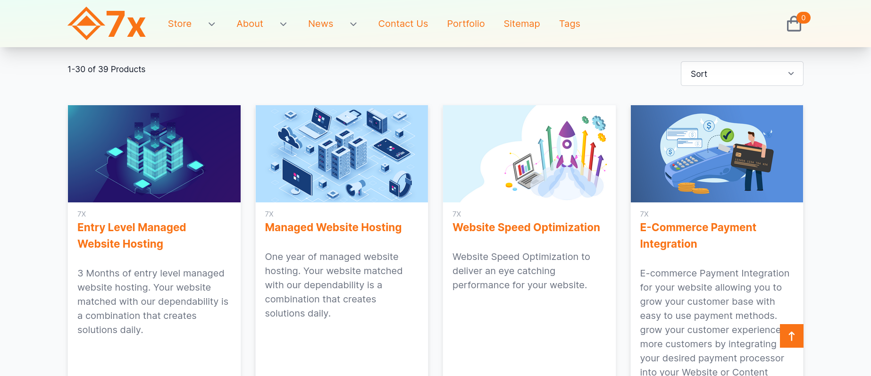871x376 pixels.
Task: Open the Tags page
Action: click(x=569, y=24)
